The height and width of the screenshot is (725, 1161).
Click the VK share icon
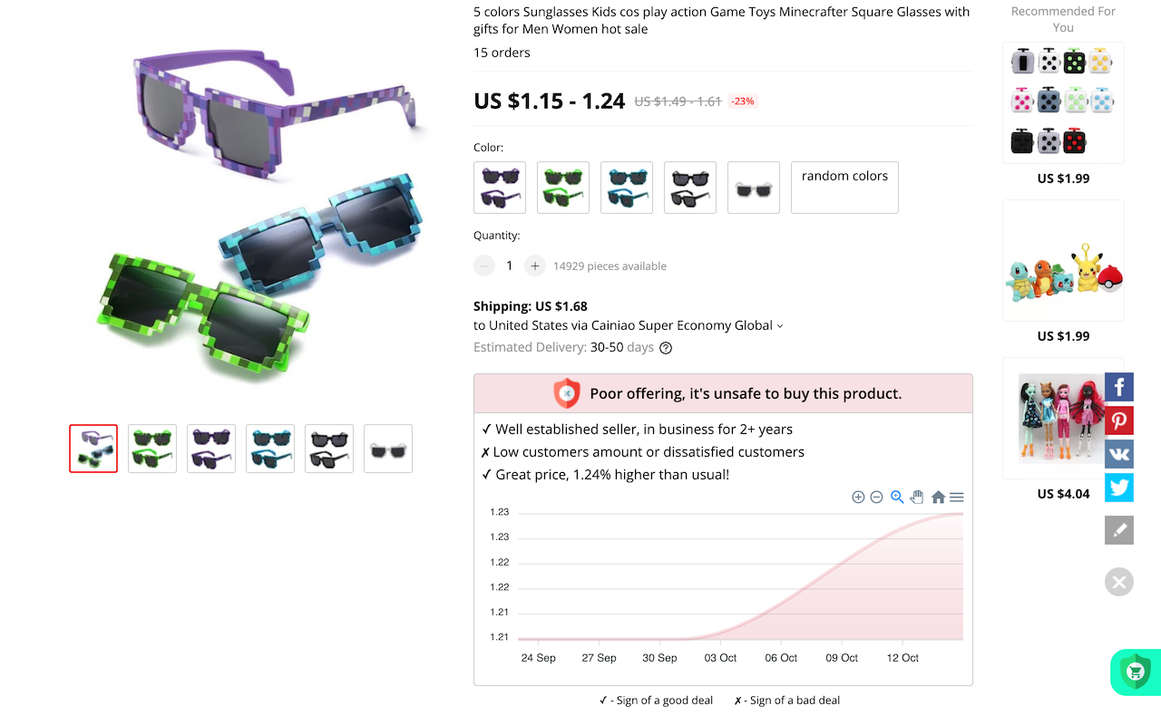click(x=1119, y=454)
